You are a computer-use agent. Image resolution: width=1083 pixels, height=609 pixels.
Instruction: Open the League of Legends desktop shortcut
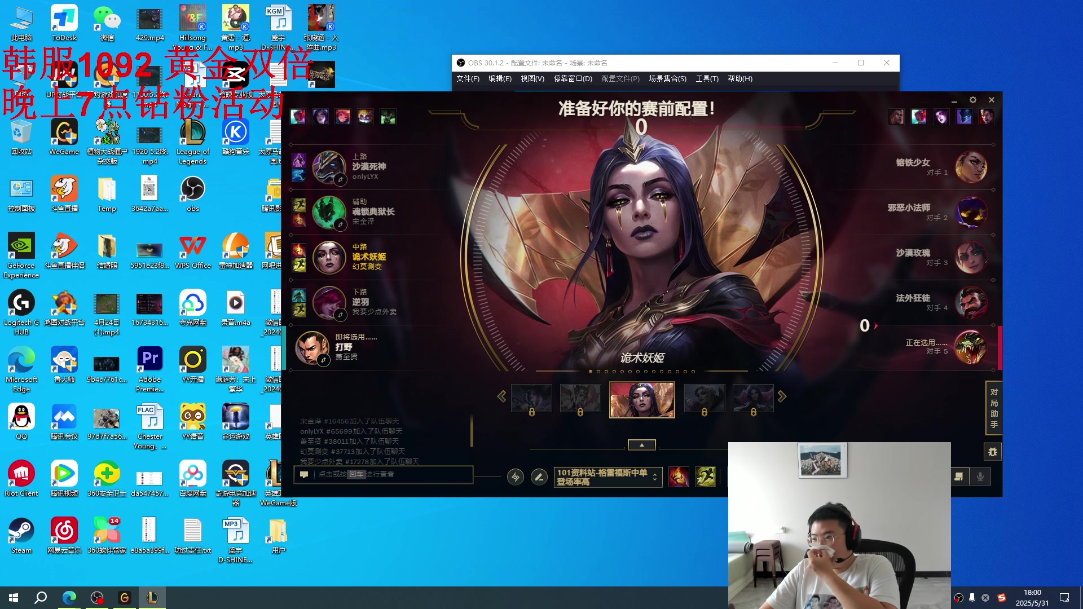tap(193, 142)
